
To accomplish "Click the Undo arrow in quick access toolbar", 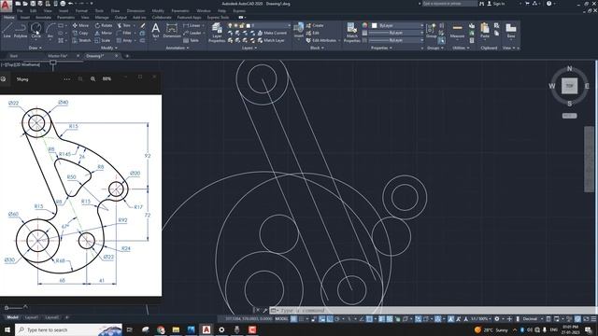I will pos(71,4).
